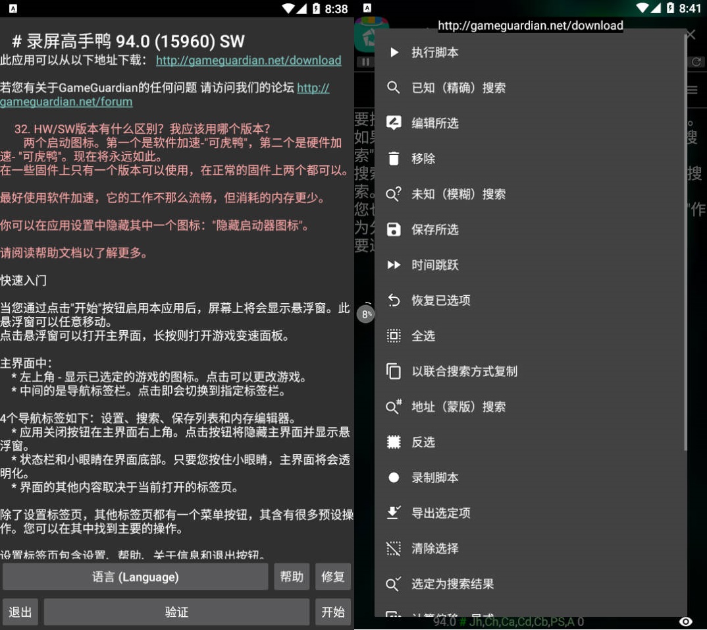707x630 pixels.
Task: Select 录制脚本 from the menu
Action: [531, 478]
